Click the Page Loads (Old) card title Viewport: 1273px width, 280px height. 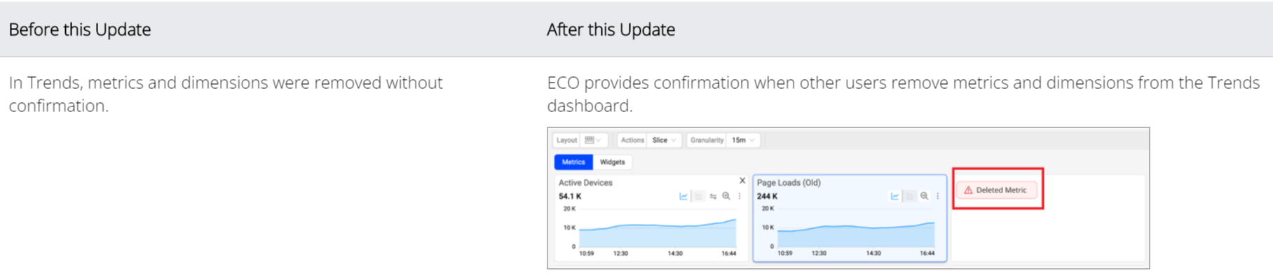789,183
